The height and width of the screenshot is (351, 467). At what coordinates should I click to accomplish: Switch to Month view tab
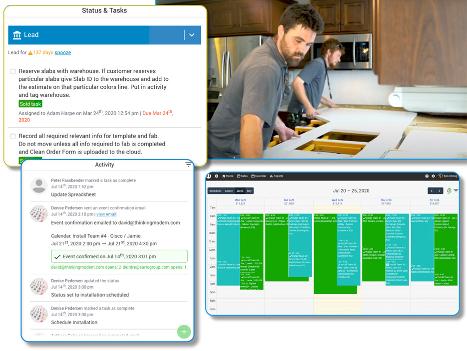[x=229, y=191]
